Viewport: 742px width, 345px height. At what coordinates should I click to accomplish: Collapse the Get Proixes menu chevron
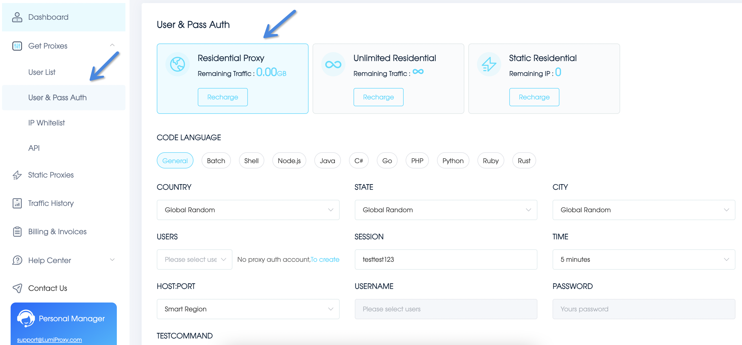[x=112, y=45]
